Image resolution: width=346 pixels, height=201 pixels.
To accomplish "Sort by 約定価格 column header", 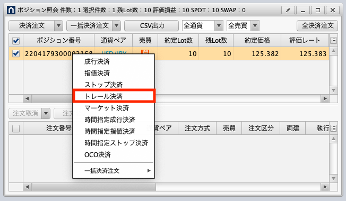I will coord(257,40).
